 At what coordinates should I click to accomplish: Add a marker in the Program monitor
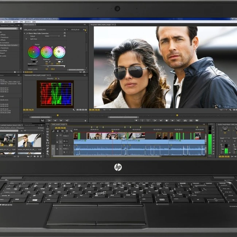[136, 120]
